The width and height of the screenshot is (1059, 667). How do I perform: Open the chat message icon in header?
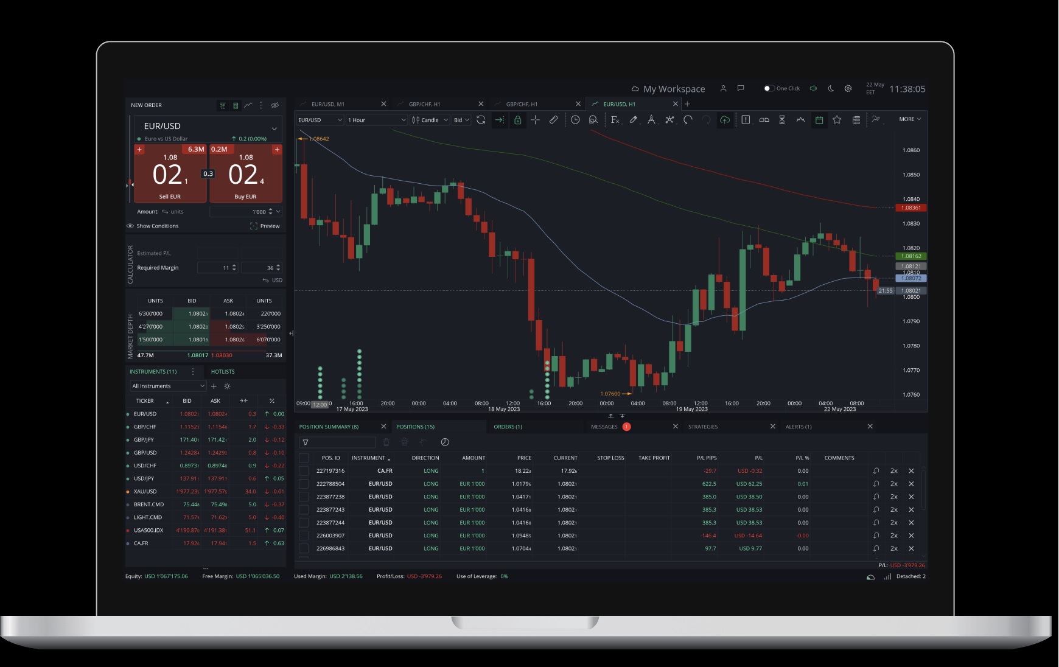741,88
